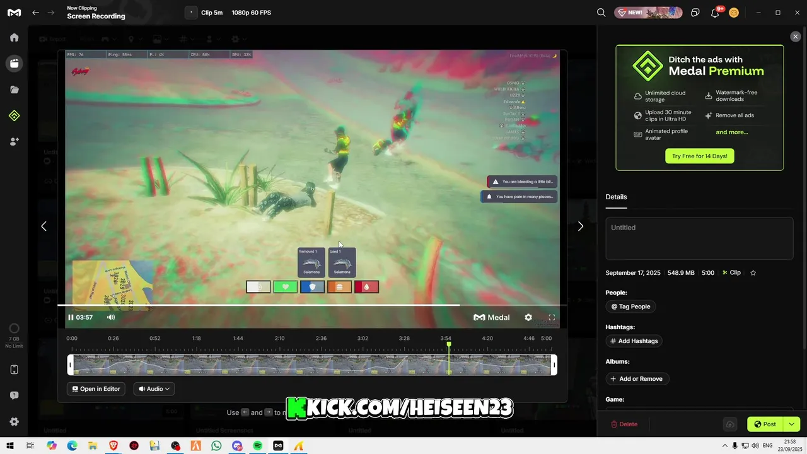The image size is (807, 454).
Task: Expand the Post options dropdown arrow
Action: (791, 424)
